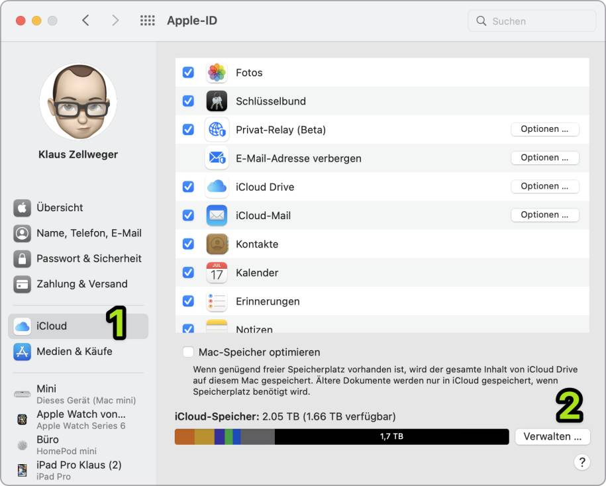Click the iCloud-Mail envelope icon
Viewport: 606px width, 486px height.
coord(217,216)
